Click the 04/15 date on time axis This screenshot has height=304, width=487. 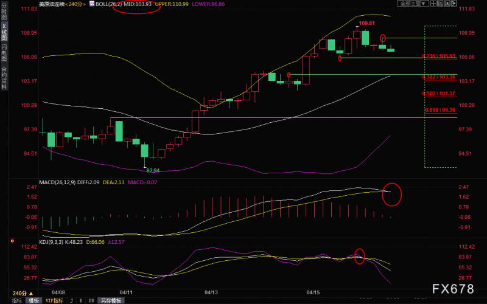[313, 292]
